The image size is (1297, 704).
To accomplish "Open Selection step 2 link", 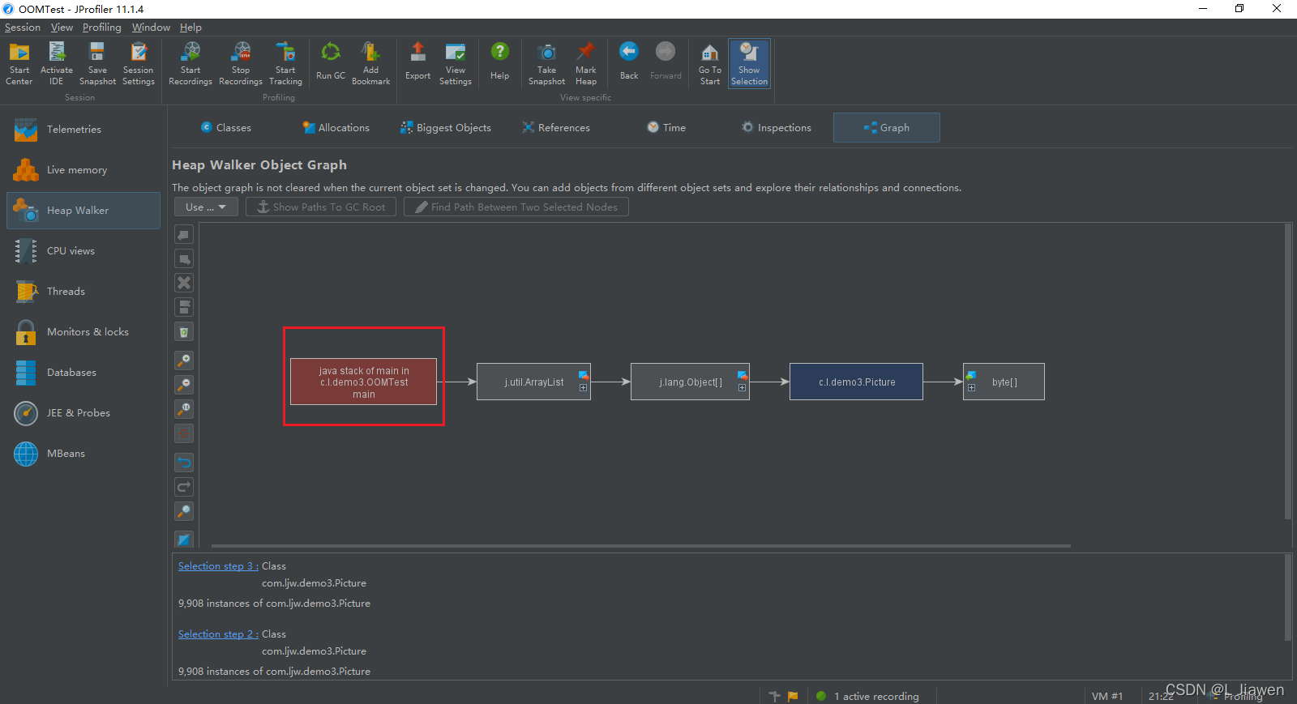I will [218, 634].
